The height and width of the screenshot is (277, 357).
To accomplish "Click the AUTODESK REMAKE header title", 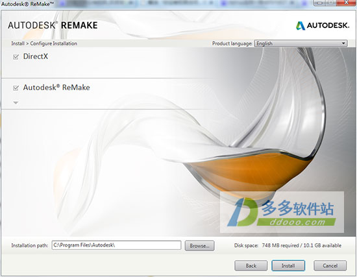I will [x=53, y=25].
